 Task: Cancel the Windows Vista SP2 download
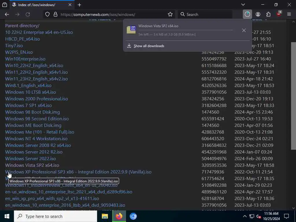[244, 30]
